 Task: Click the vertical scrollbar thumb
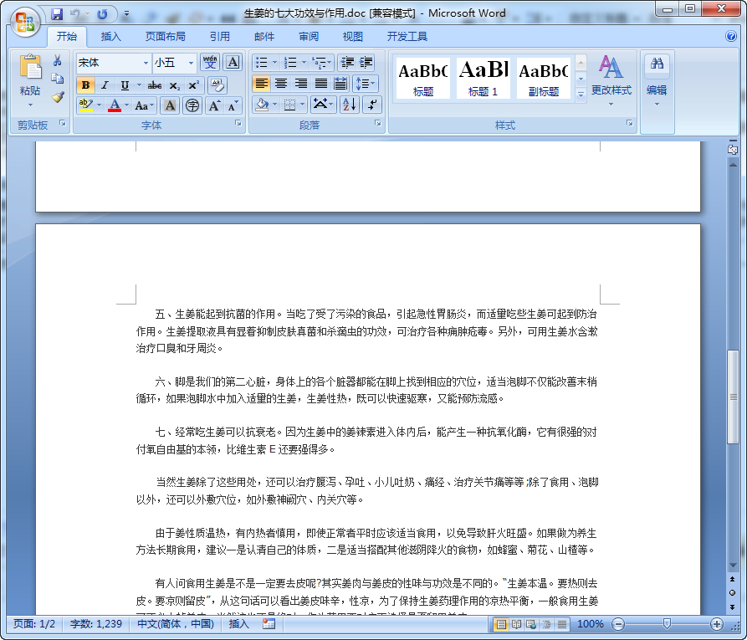point(733,397)
